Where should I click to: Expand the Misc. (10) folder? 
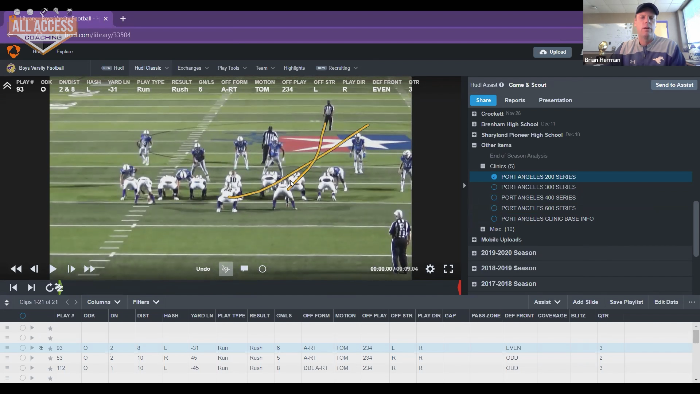483,229
